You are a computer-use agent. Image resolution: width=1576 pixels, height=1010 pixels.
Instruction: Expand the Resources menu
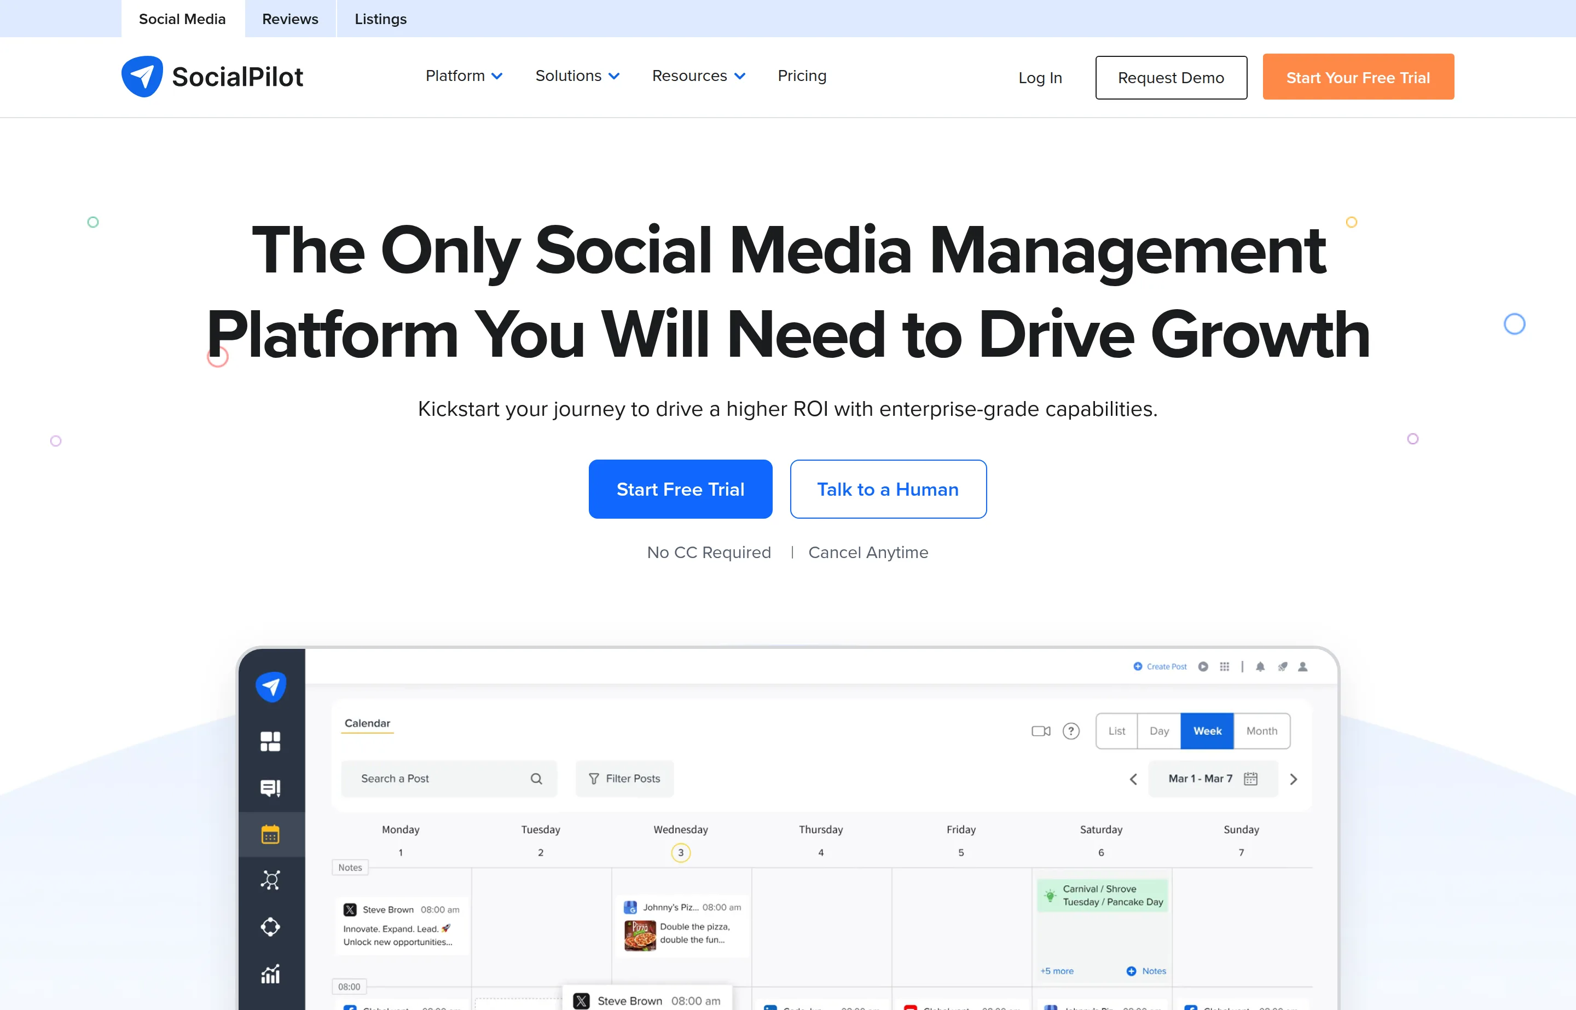click(x=698, y=76)
